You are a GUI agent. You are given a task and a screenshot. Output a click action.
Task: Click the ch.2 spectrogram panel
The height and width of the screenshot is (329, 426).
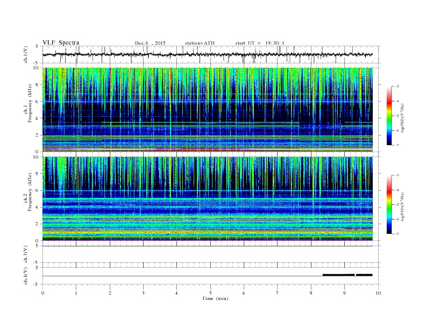tap(208, 198)
